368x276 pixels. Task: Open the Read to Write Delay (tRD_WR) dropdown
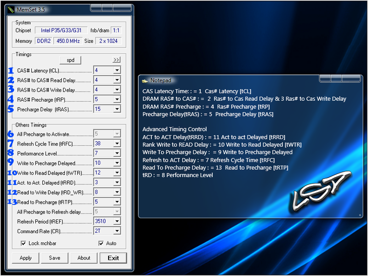(117, 192)
